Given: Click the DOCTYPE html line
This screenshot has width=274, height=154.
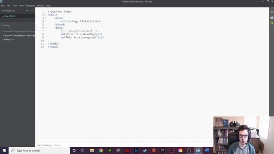Looking at the screenshot, I should point(60,12).
